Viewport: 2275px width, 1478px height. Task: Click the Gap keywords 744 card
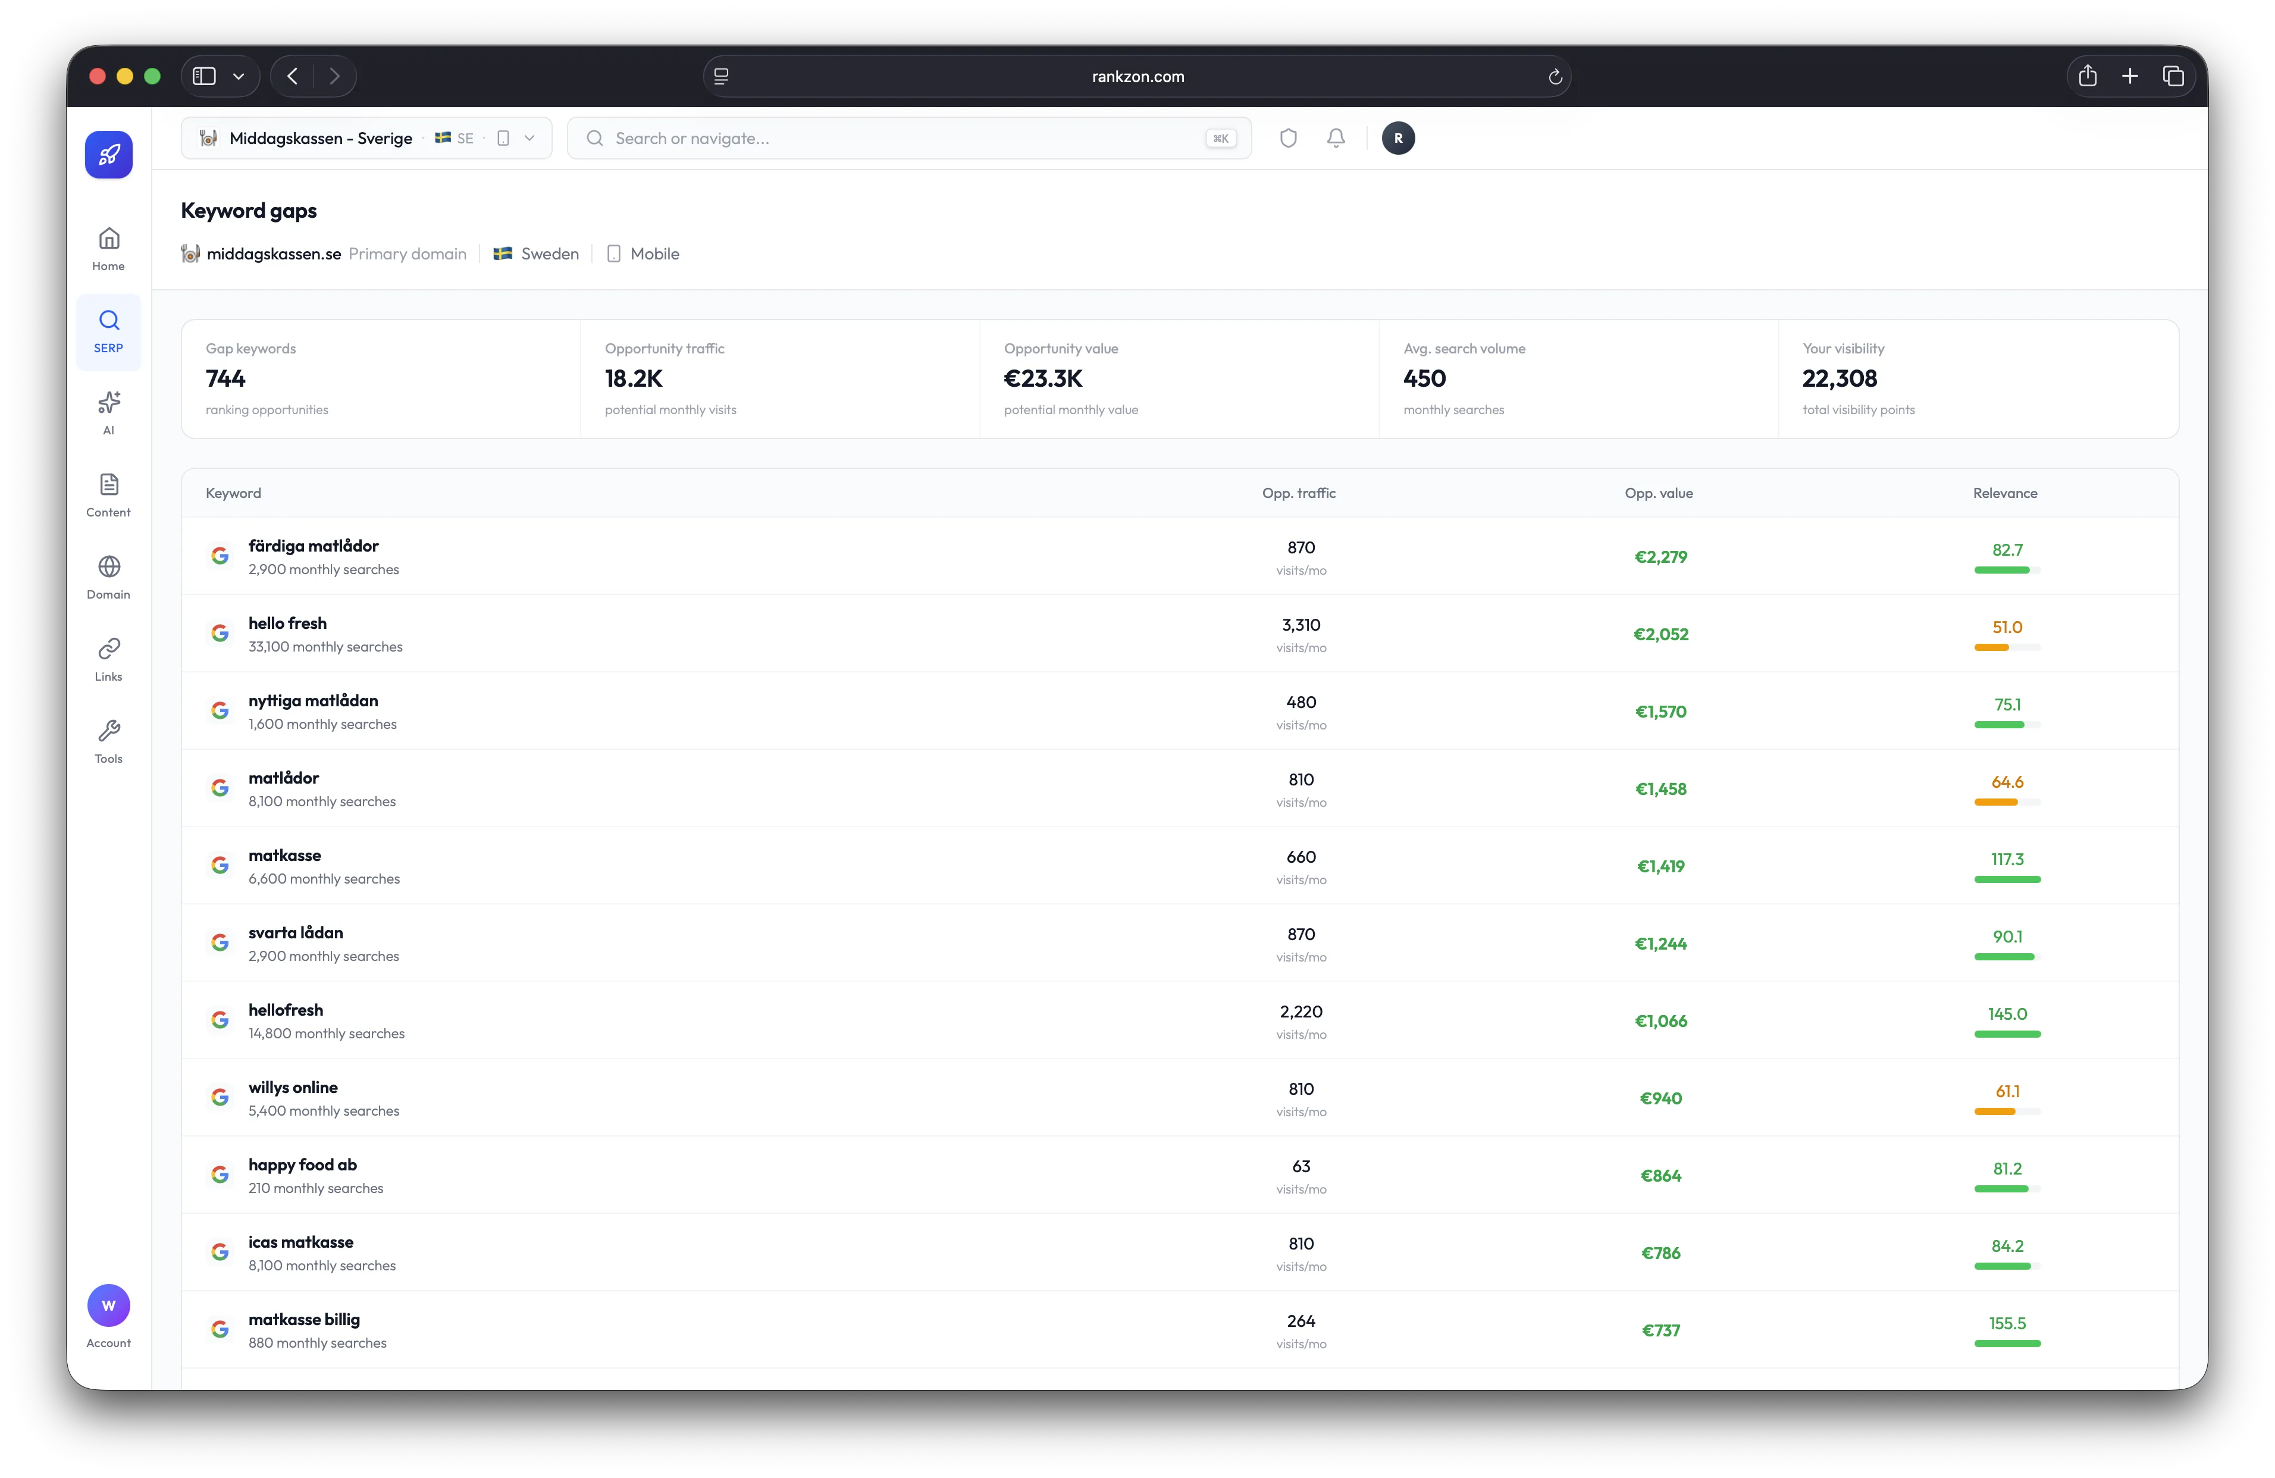380,380
